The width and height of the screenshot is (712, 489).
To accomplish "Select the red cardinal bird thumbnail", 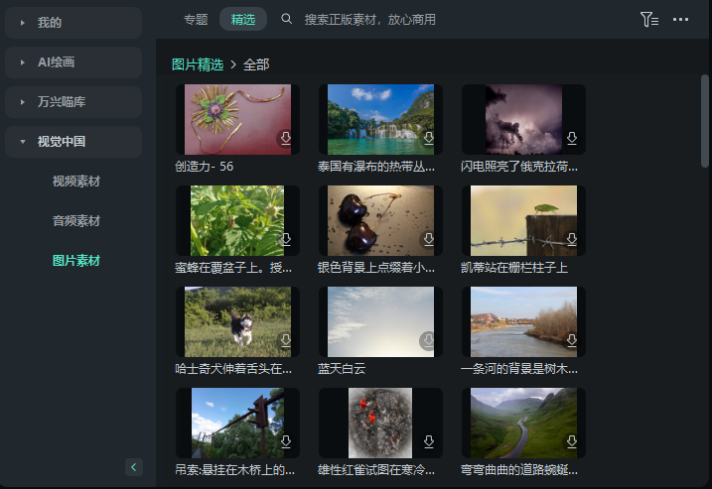I will 380,423.
